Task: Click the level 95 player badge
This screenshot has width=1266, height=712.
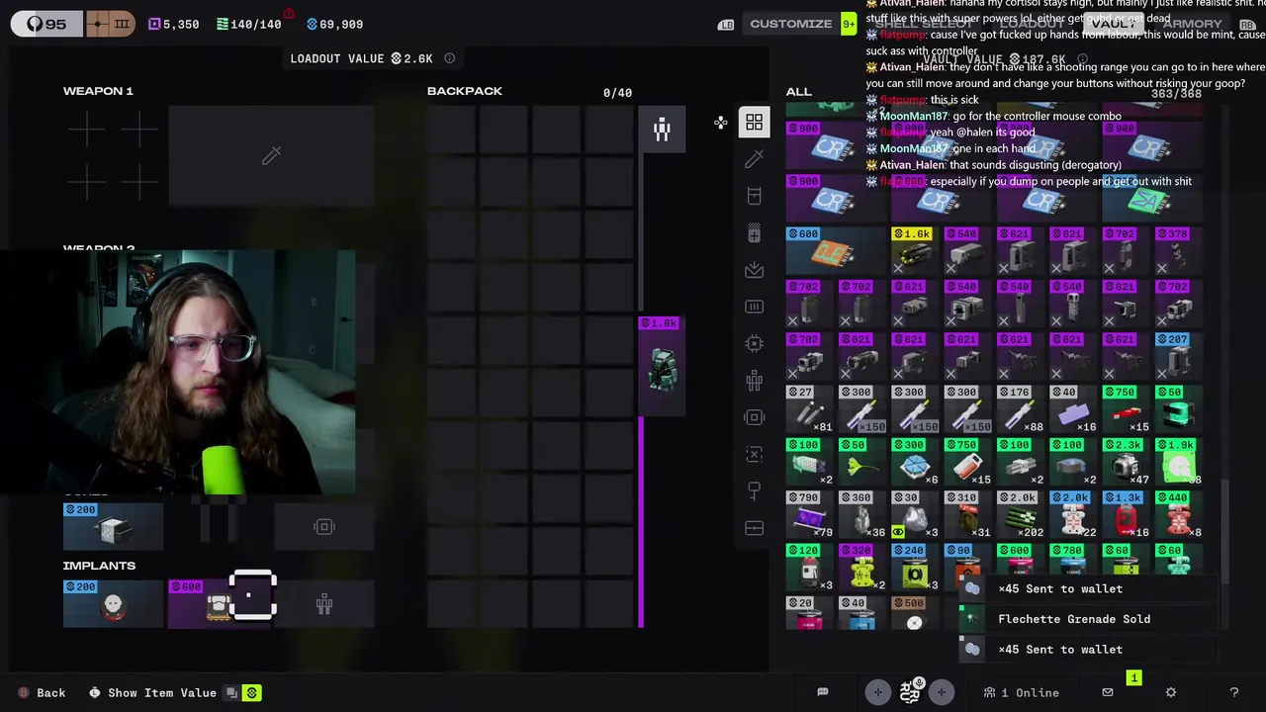Action: click(46, 24)
